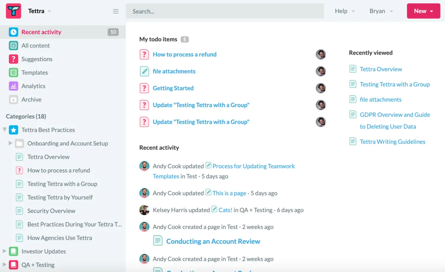Click the Suggestions question mark icon
Screen dimensions: 445x272
13,59
